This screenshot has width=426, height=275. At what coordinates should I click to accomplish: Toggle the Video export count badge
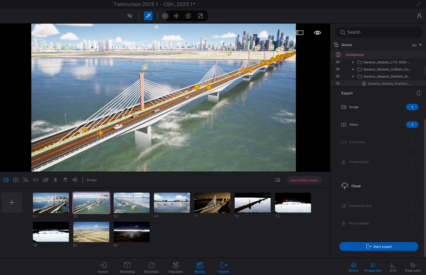click(x=412, y=125)
